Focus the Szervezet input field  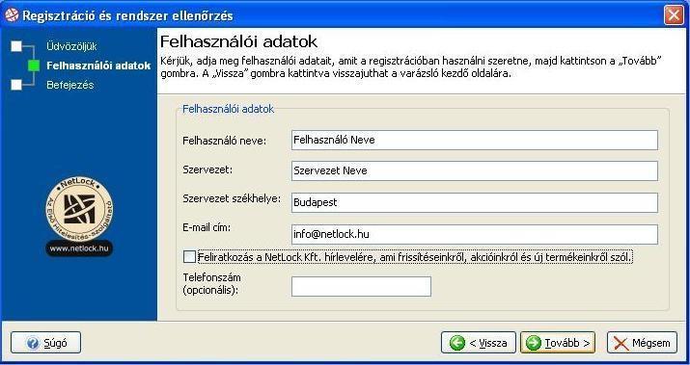coord(475,170)
